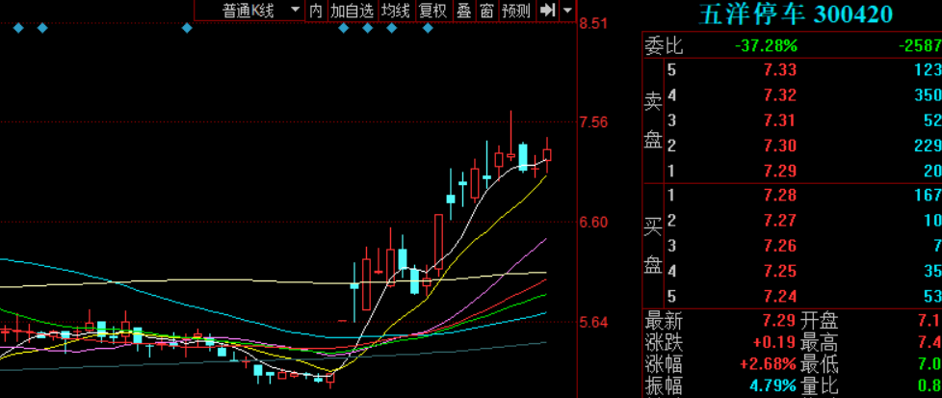Click the 5.64 price axis label
The width and height of the screenshot is (942, 398).
click(593, 322)
